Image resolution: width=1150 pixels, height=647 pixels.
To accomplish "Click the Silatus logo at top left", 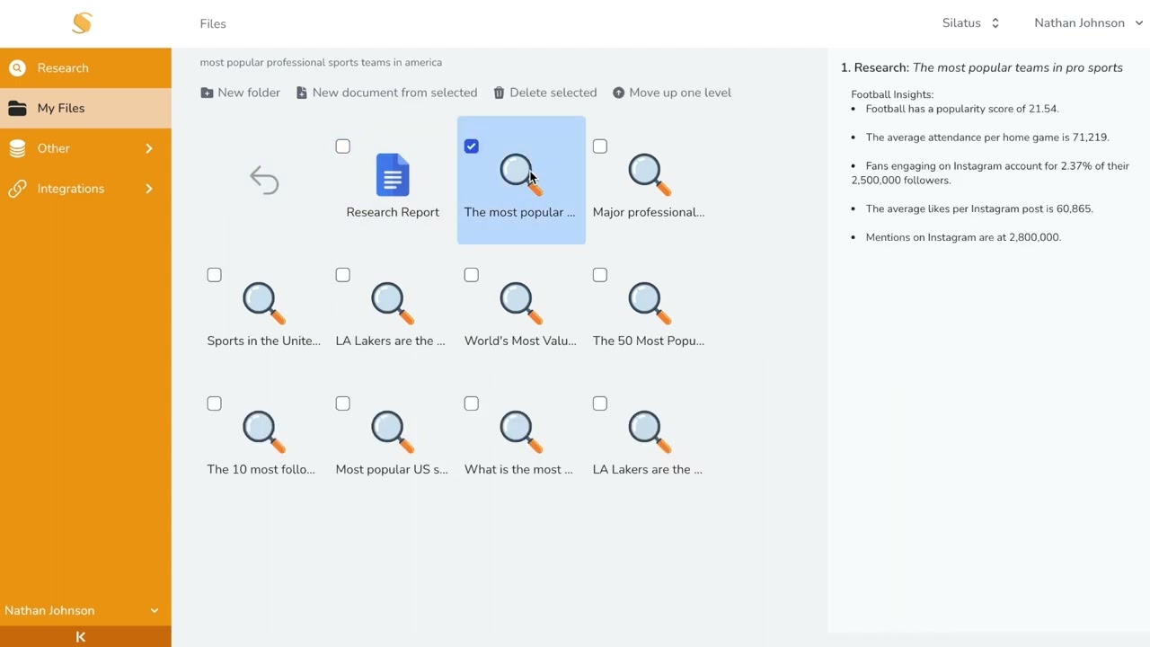I will tap(82, 23).
